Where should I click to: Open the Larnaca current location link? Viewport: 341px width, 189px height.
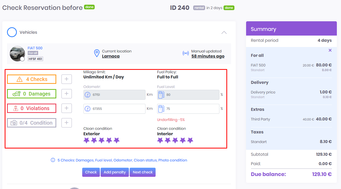click(x=111, y=56)
